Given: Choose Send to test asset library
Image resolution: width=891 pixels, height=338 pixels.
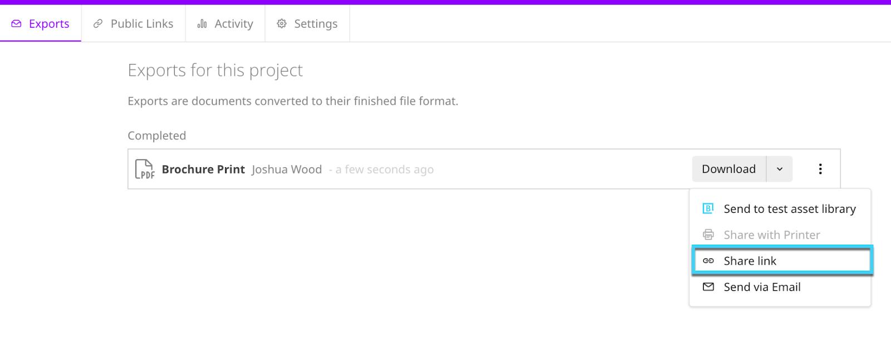Looking at the screenshot, I should [780, 209].
